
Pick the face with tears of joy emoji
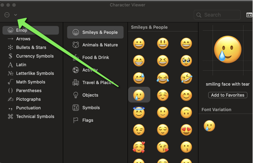click(163, 78)
